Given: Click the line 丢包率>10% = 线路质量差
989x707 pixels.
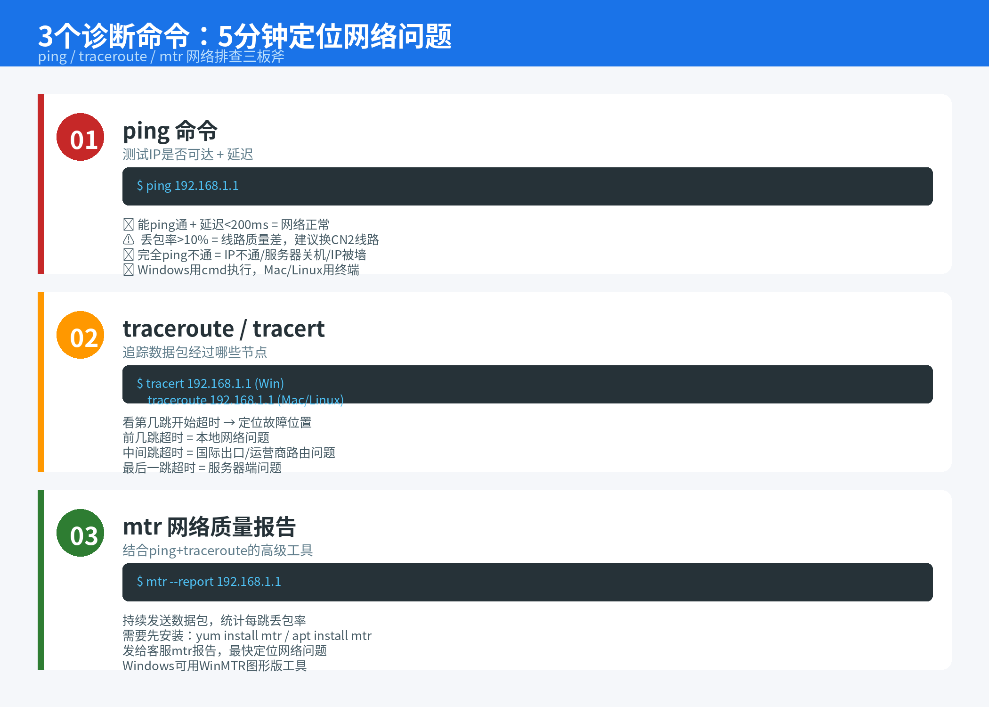Looking at the screenshot, I should [259, 239].
